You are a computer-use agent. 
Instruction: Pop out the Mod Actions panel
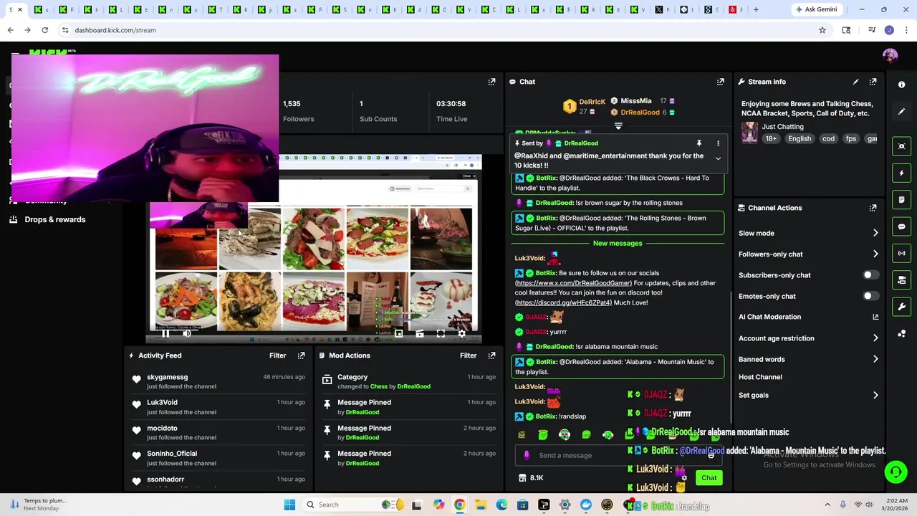coord(491,355)
